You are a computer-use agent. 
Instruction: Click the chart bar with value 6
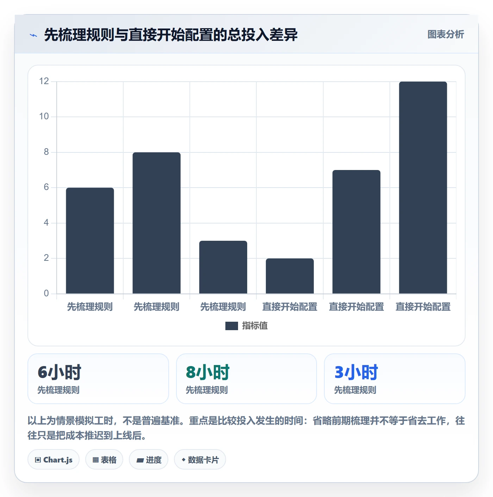90,240
